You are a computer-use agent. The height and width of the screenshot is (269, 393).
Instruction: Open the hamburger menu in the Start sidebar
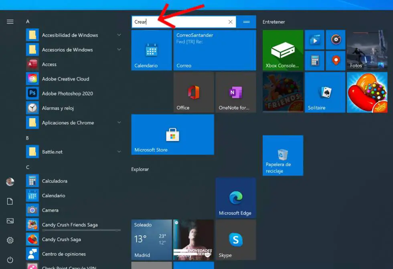coord(10,22)
